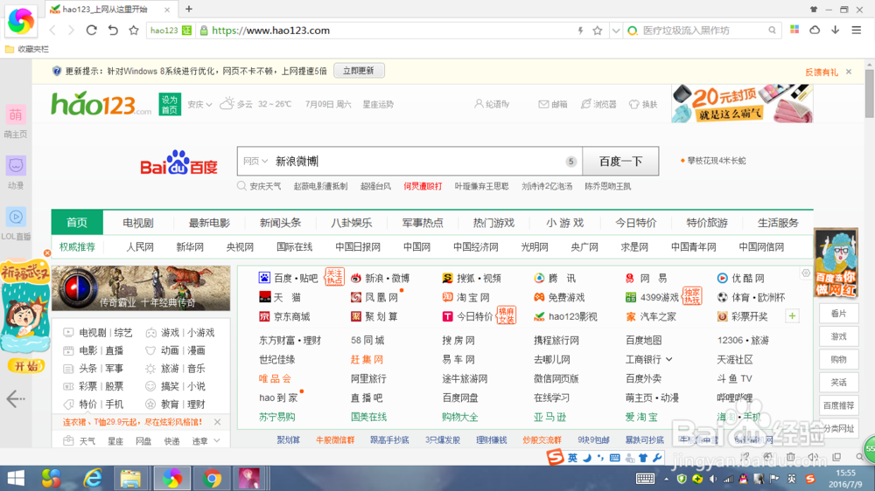Viewport: 875px width, 491px height.
Task: Close the update notification bar
Action: point(849,72)
